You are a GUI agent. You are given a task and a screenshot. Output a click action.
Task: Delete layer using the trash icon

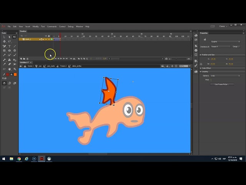(x=27, y=59)
